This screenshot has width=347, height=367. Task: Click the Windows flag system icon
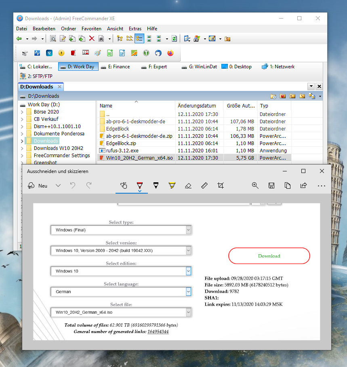(197, 39)
